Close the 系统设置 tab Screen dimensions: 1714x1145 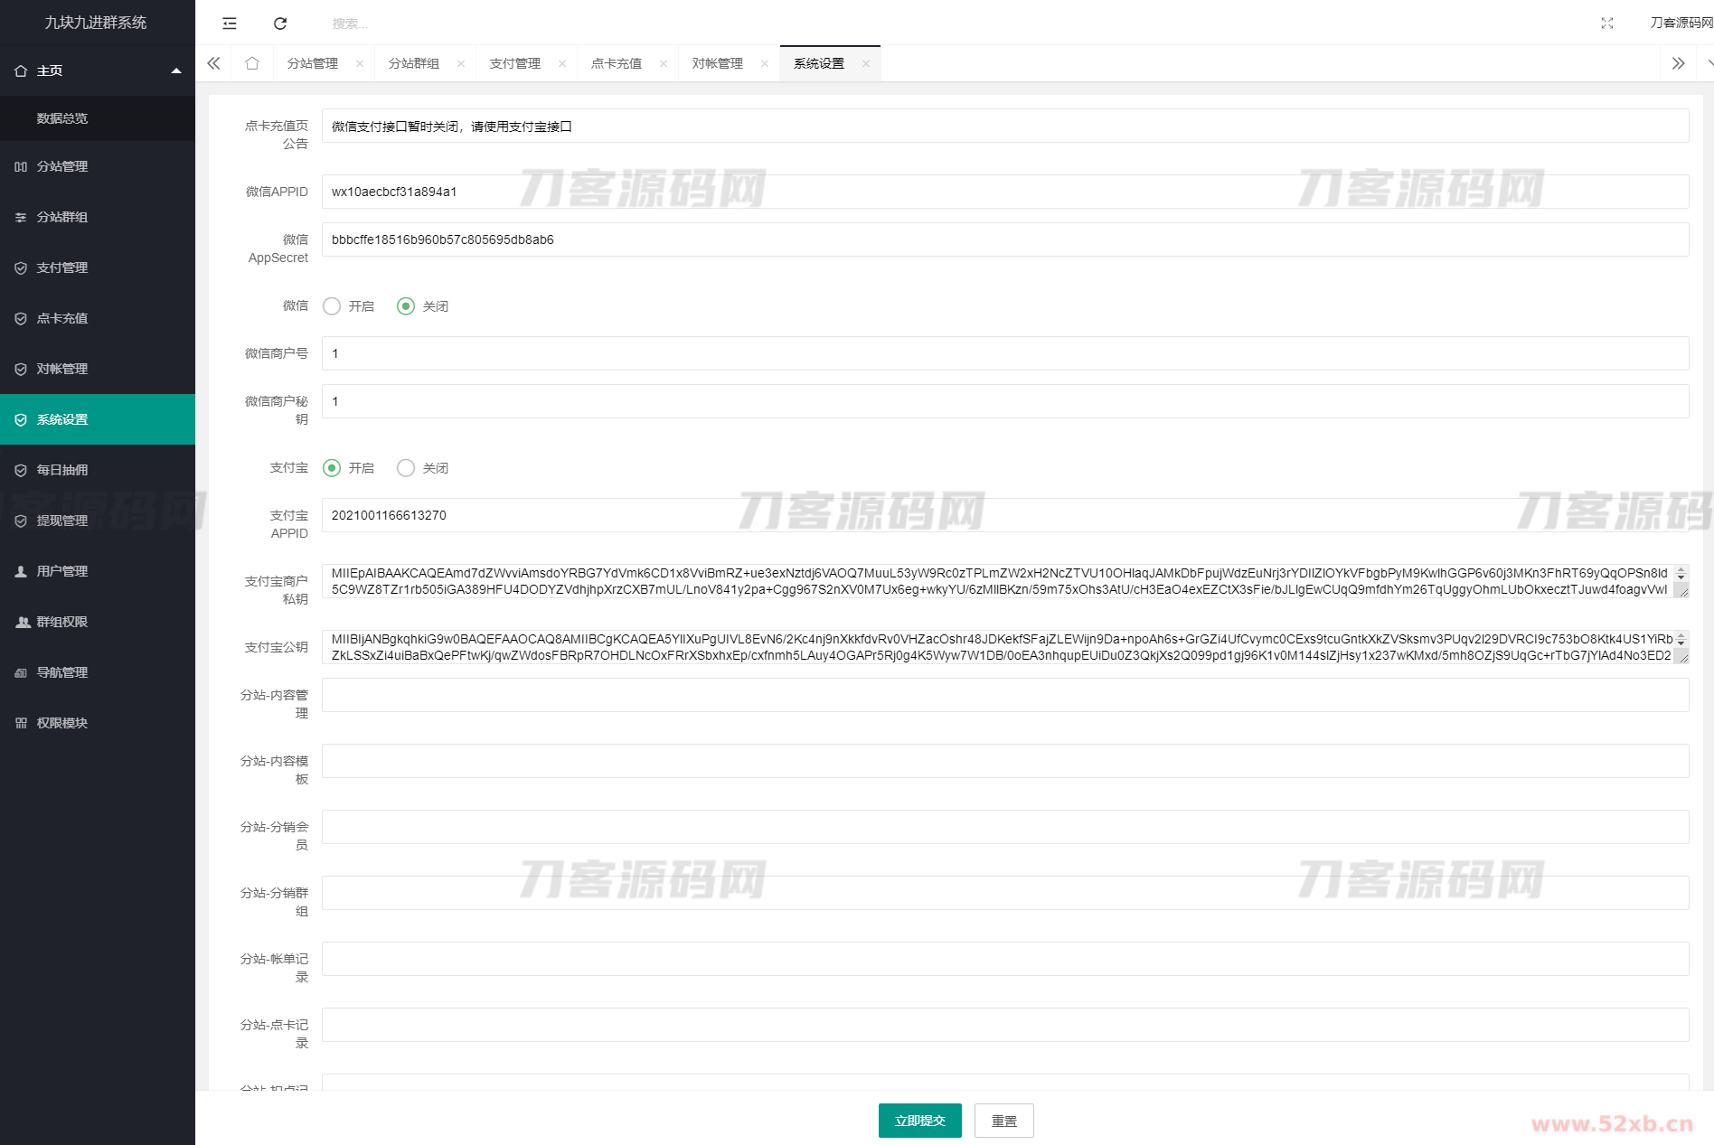point(866,63)
